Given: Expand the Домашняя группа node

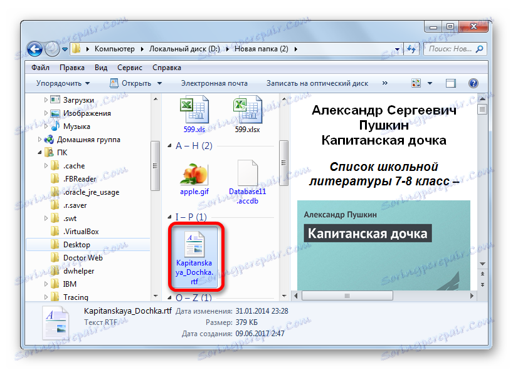Looking at the screenshot, I should click(40, 140).
